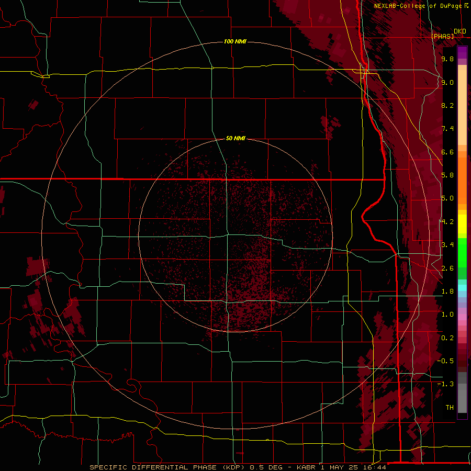This screenshot has height=471, width=471.
Task: Click the 9.8 value on the color scale
Action: pos(447,59)
